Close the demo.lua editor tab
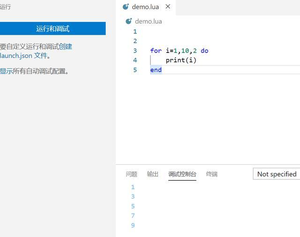This screenshot has height=237, width=300. [x=168, y=7]
